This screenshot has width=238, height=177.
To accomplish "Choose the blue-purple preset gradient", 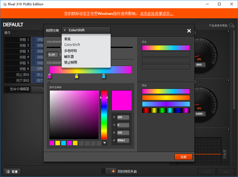I will tap(166, 104).
